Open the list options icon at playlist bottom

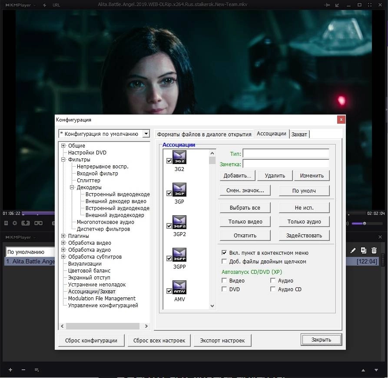pyautogui.click(x=36, y=370)
